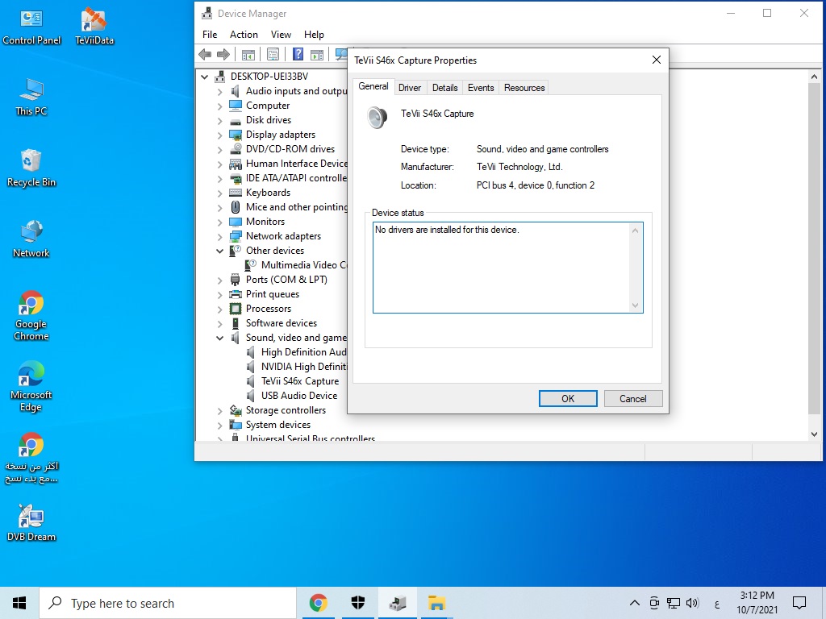Viewport: 826px width, 619px height.
Task: Expand the Audio inputs and outputs node
Action: pyautogui.click(x=219, y=92)
